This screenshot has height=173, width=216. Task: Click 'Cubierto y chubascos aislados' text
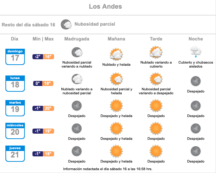pos(196,64)
